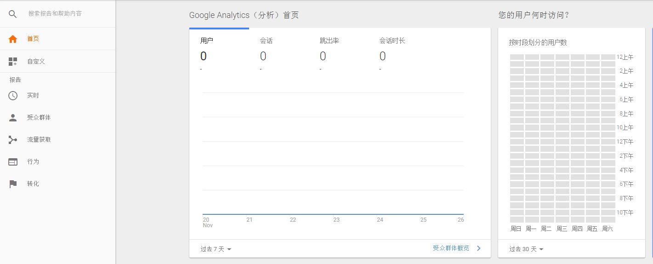Click the 周日 12上午 heatmap cell
This screenshot has width=653, height=264.
(x=517, y=57)
